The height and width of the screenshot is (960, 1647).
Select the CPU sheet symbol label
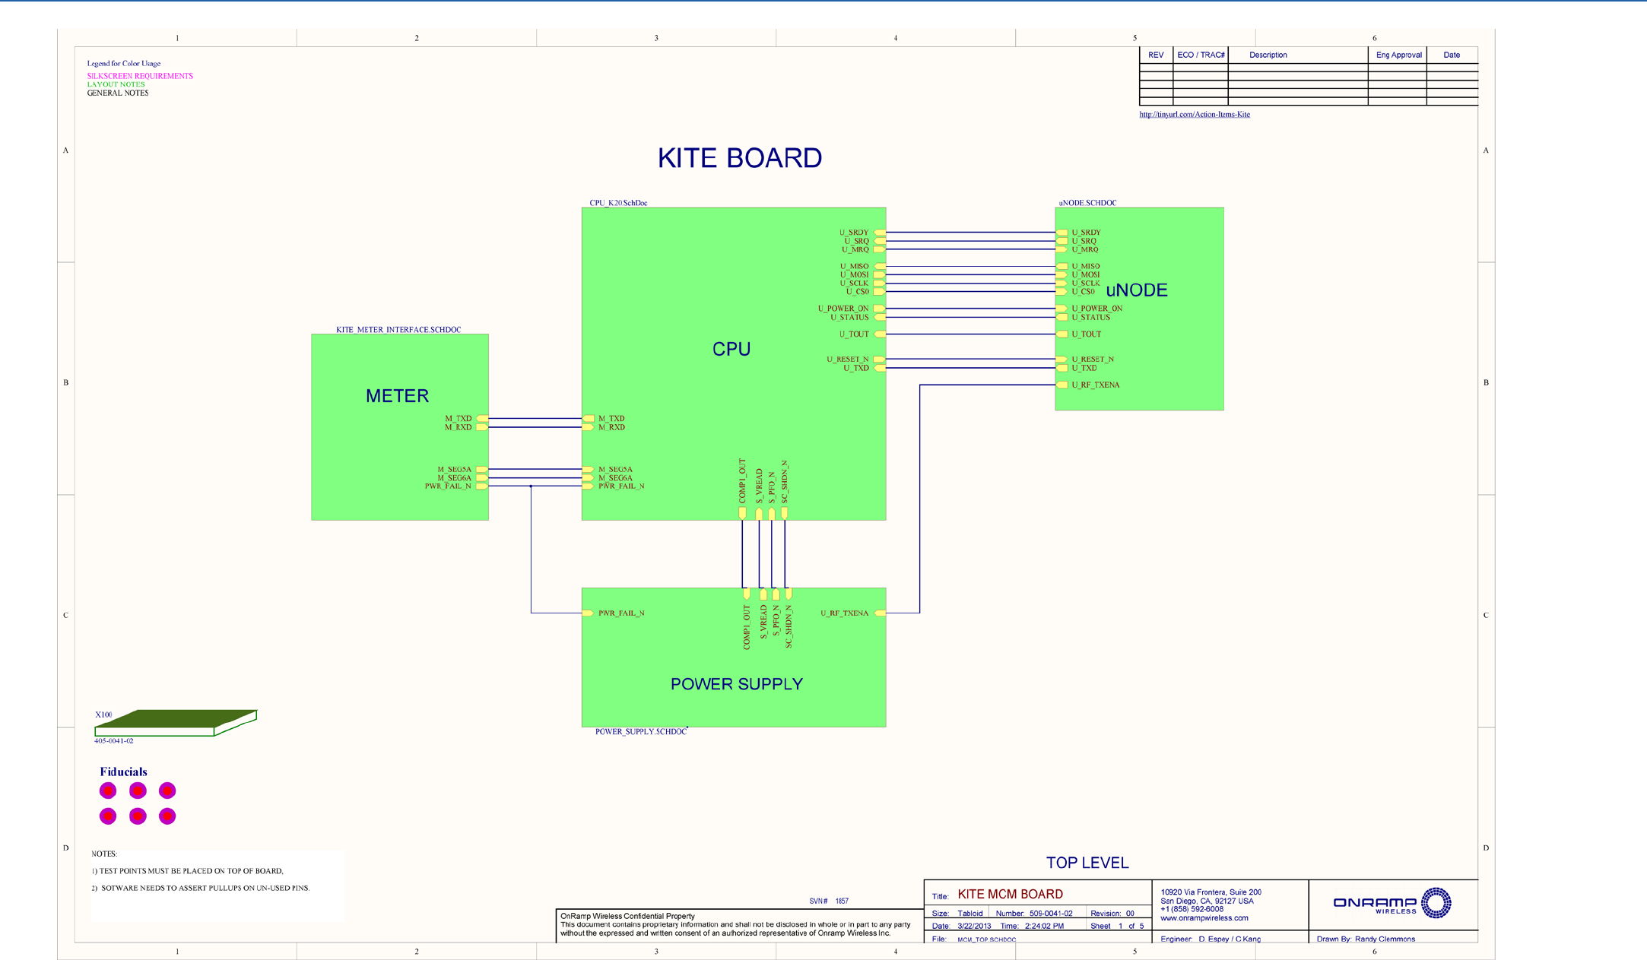click(x=731, y=349)
